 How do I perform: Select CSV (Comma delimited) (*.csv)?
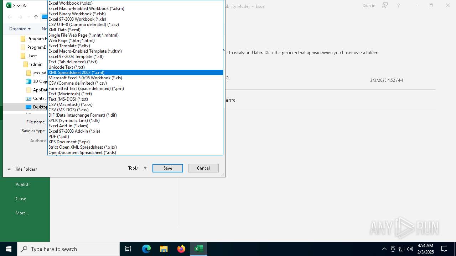tap(135, 83)
